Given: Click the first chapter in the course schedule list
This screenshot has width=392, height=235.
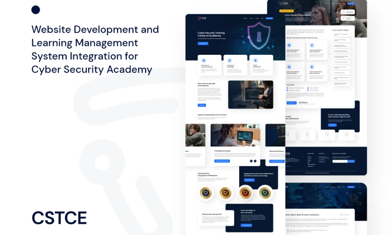Looking at the screenshot, I should tap(341, 34).
